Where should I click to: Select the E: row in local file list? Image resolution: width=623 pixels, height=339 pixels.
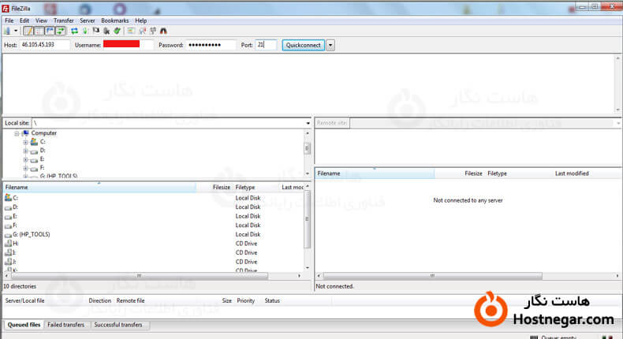click(x=154, y=216)
